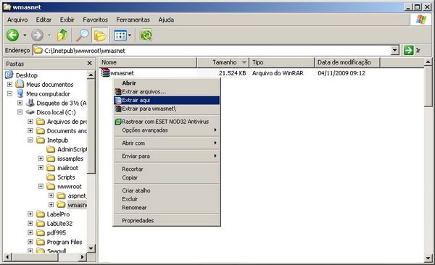Choose Abrir in context menu
435x265 pixels.
(167, 83)
